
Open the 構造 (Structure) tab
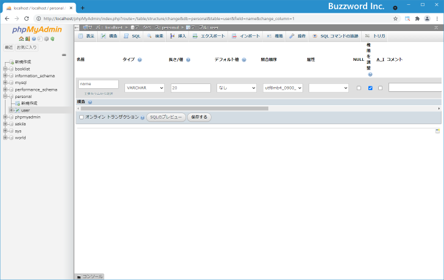[109, 36]
